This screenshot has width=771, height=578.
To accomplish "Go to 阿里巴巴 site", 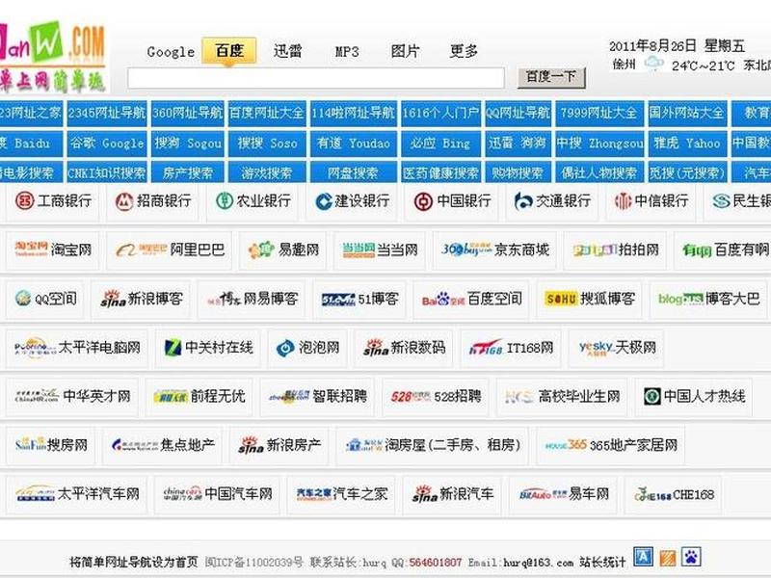I will [170, 250].
